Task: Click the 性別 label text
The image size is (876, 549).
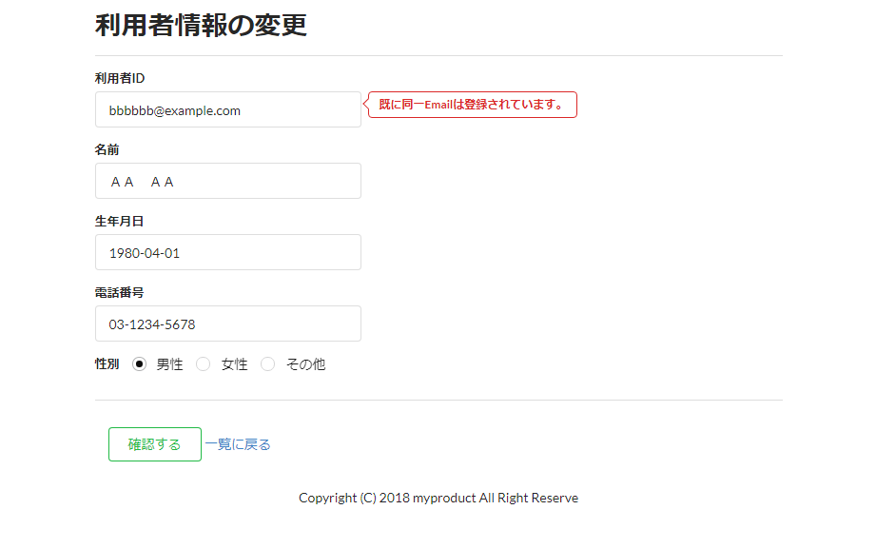Action: tap(107, 364)
